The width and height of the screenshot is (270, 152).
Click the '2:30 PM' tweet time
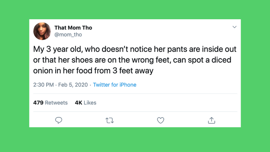pyautogui.click(x=43, y=85)
